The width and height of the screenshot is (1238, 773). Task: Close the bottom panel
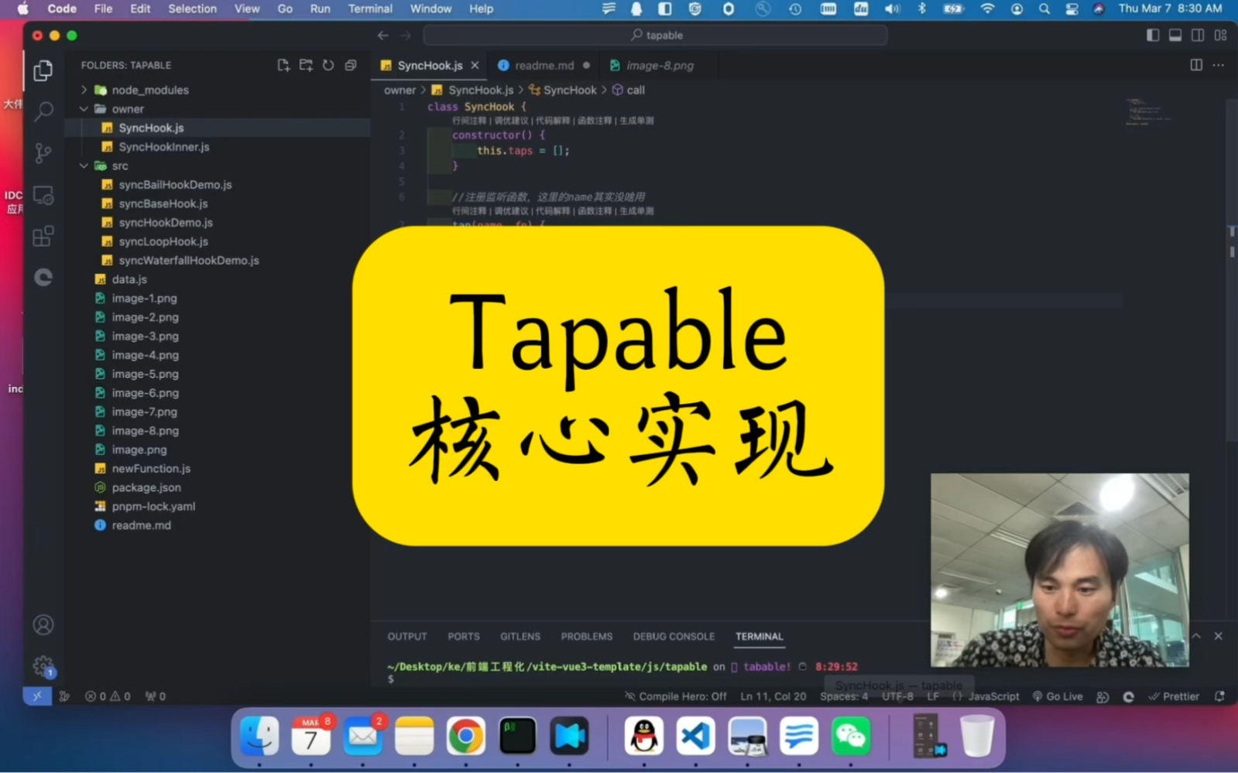click(x=1219, y=636)
